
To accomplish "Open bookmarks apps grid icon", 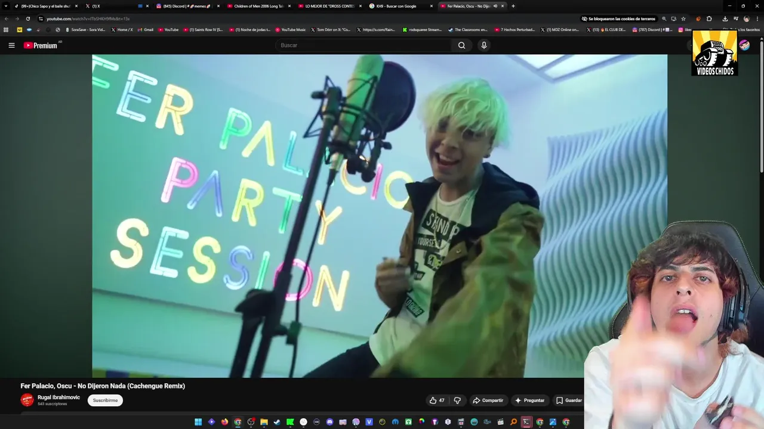I will 6,29.
